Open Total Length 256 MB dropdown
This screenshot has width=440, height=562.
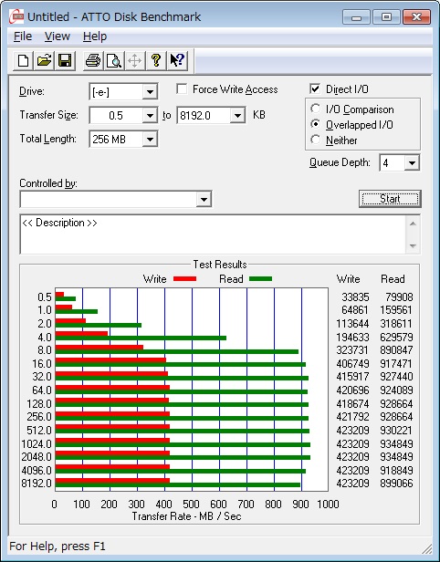150,139
